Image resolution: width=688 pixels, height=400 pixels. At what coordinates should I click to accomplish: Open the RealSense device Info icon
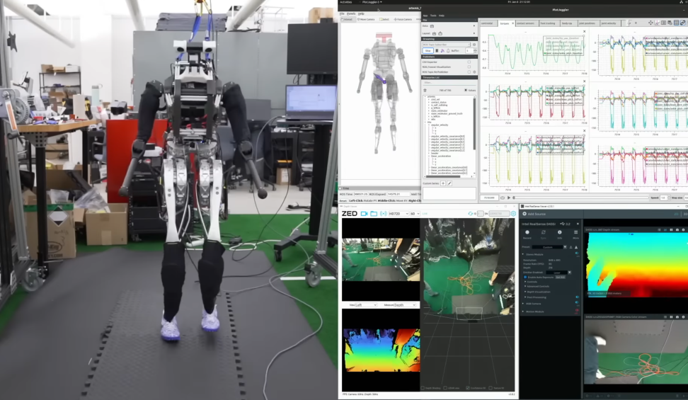tap(560, 233)
